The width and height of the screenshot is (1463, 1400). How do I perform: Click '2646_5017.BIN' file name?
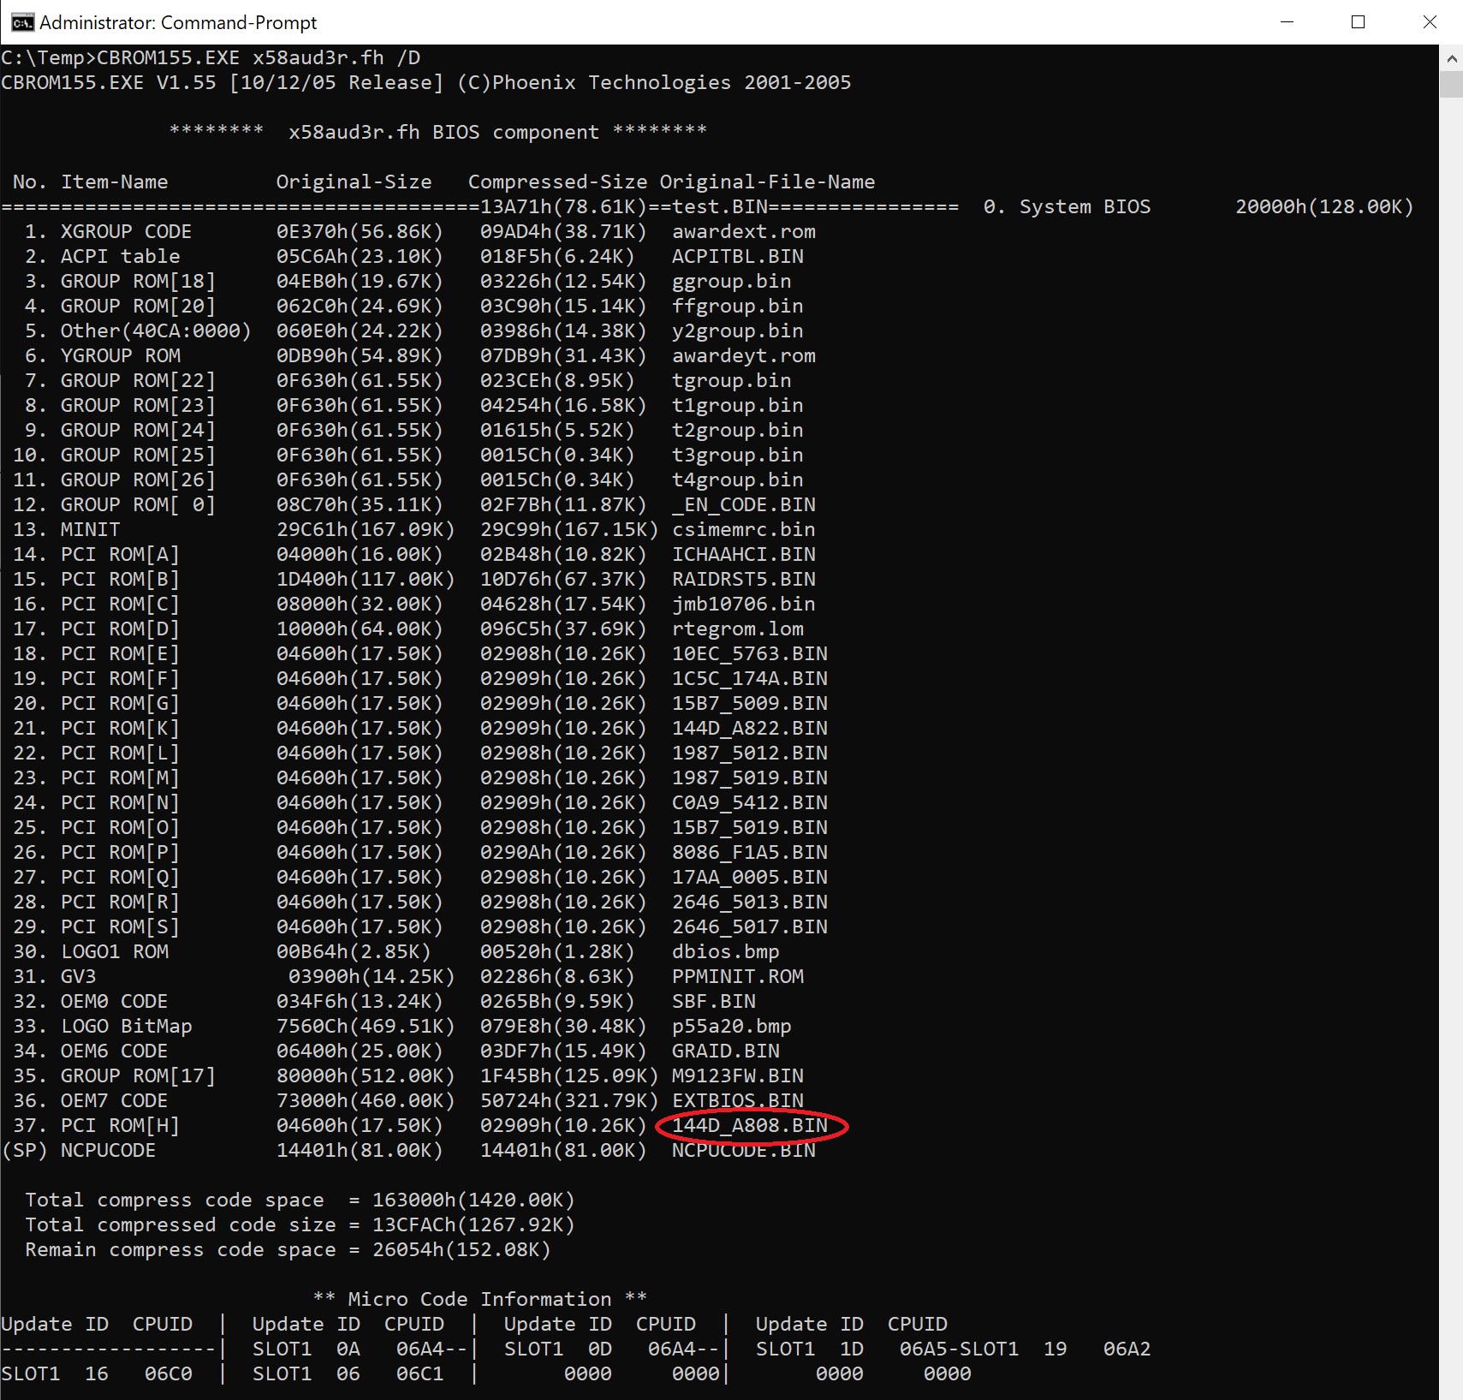[x=750, y=926]
